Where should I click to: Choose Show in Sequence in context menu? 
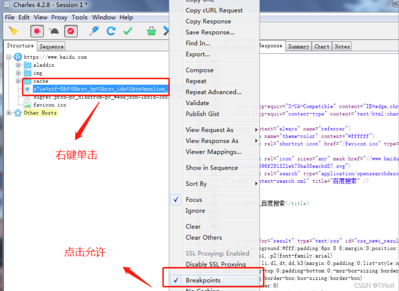pyautogui.click(x=211, y=168)
